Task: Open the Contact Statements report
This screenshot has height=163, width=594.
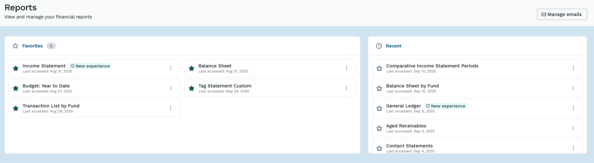Action: 409,146
